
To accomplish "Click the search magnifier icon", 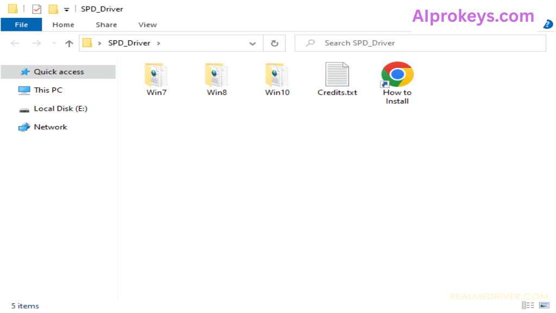I will coord(310,43).
